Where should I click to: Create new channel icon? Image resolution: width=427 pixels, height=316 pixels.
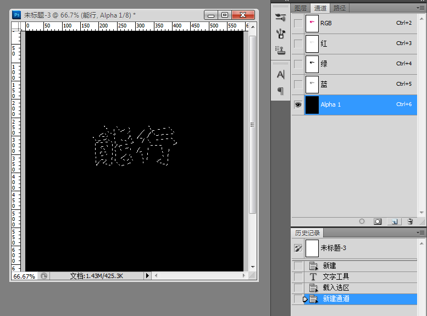(395, 221)
